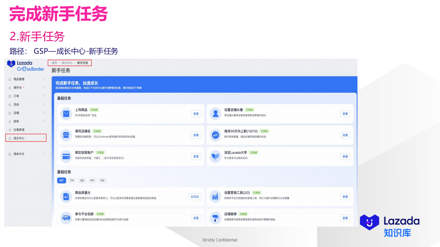Click the chart icon beside 设置营销工具
The width and height of the screenshot is (440, 247).
[215, 196]
